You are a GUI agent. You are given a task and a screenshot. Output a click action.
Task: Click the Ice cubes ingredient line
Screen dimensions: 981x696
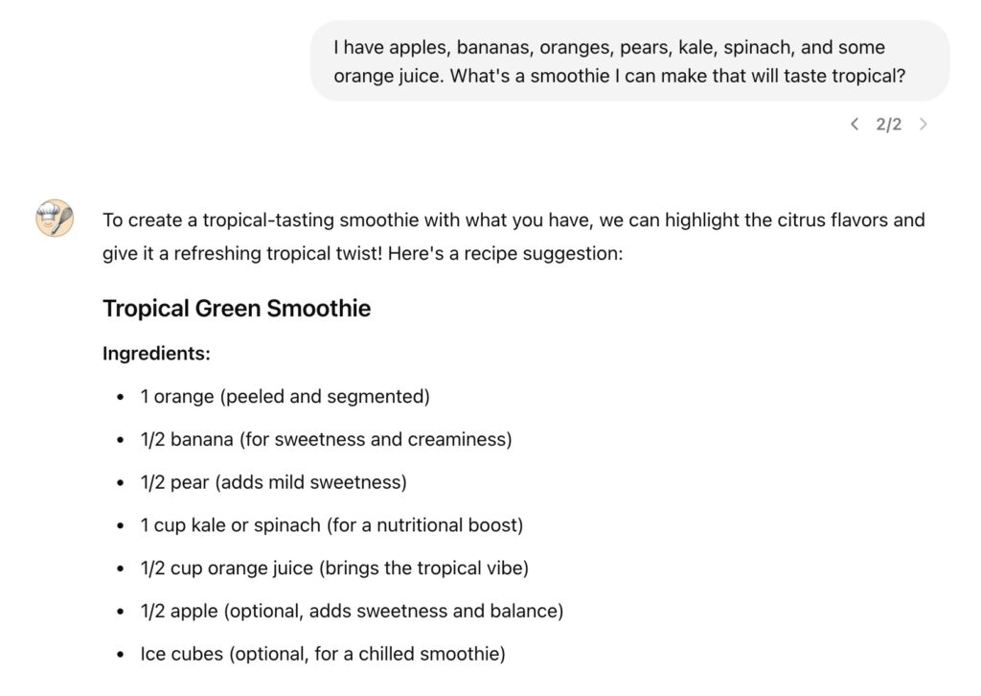(x=322, y=654)
